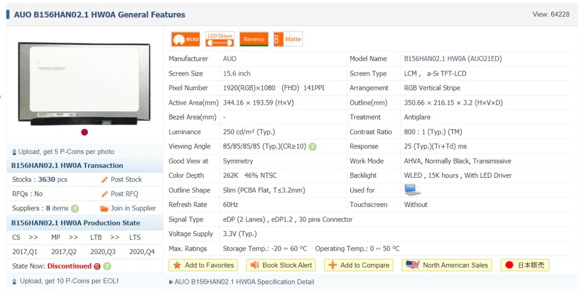Open the Post RFQ link
583x294 pixels.
point(124,194)
